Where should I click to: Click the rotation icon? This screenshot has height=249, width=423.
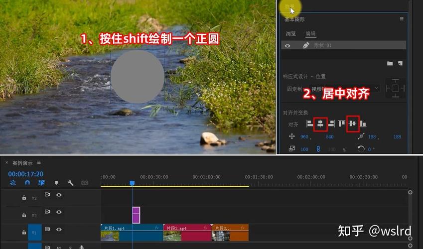point(361,148)
